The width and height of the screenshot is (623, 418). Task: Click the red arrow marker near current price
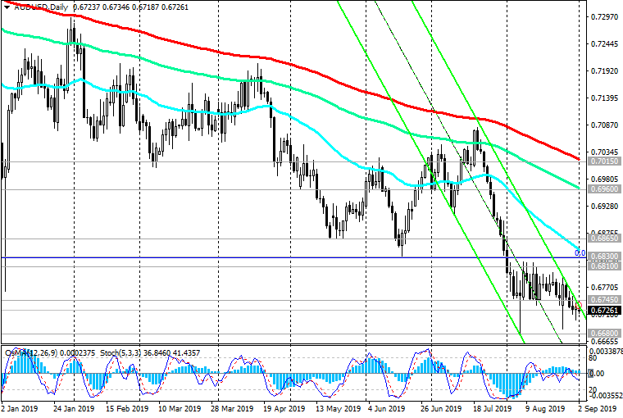(x=579, y=306)
